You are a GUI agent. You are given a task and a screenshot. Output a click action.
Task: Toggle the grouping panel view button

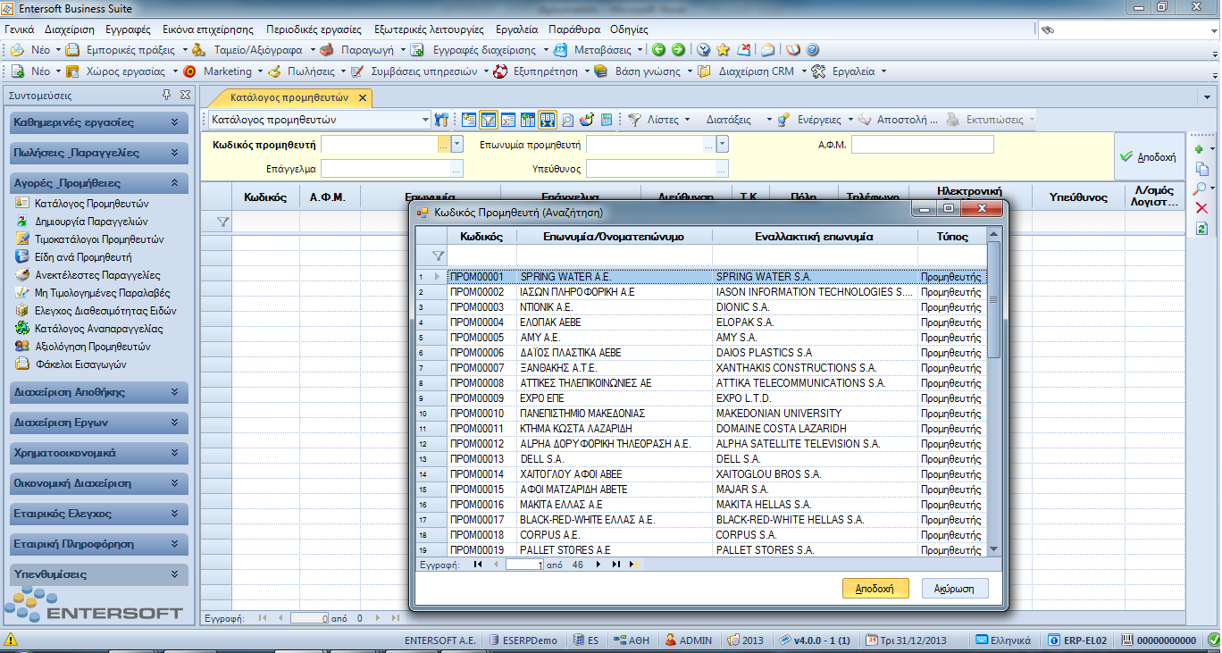(508, 119)
